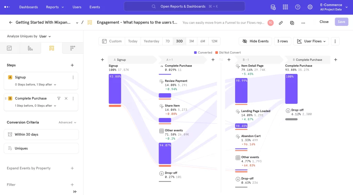
Task: Select the 7D date range tab
Action: (x=168, y=41)
